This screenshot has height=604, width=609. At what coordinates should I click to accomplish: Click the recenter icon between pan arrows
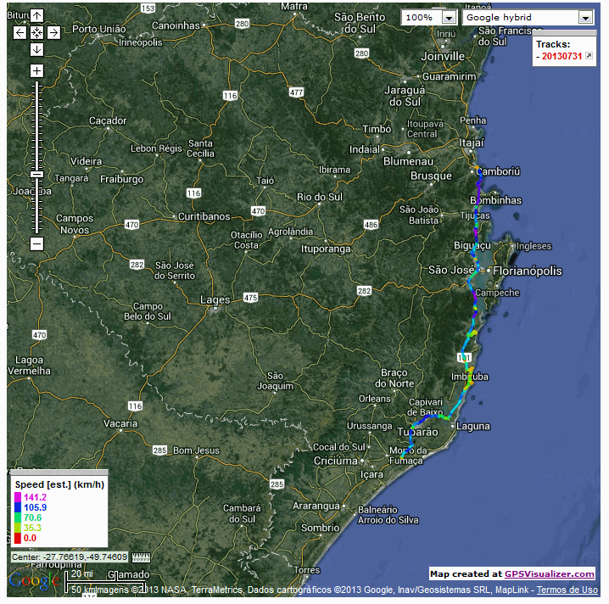[36, 32]
